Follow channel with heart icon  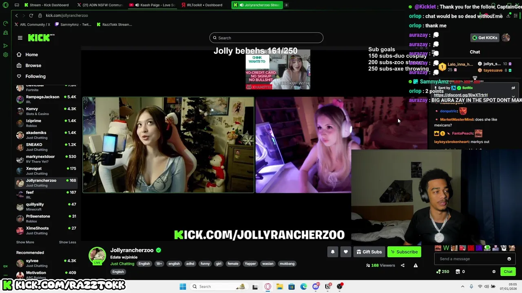tap(346, 252)
